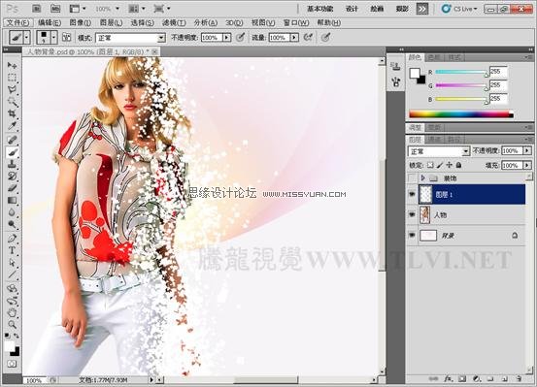Image resolution: width=537 pixels, height=387 pixels.
Task: Select the Rectangular Marquee tool
Action: [13, 77]
